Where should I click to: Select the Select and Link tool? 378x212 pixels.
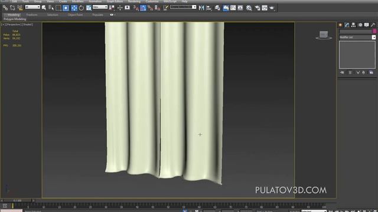pos(5,8)
